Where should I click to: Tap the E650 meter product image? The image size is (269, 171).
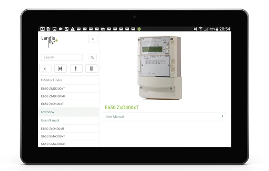click(x=160, y=68)
